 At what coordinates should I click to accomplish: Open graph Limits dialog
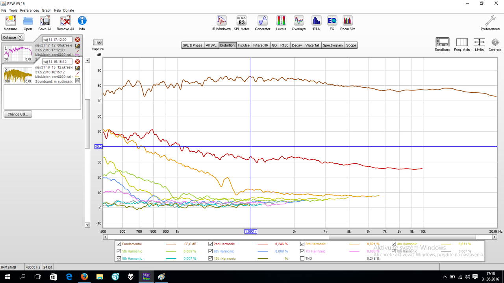coord(479,44)
